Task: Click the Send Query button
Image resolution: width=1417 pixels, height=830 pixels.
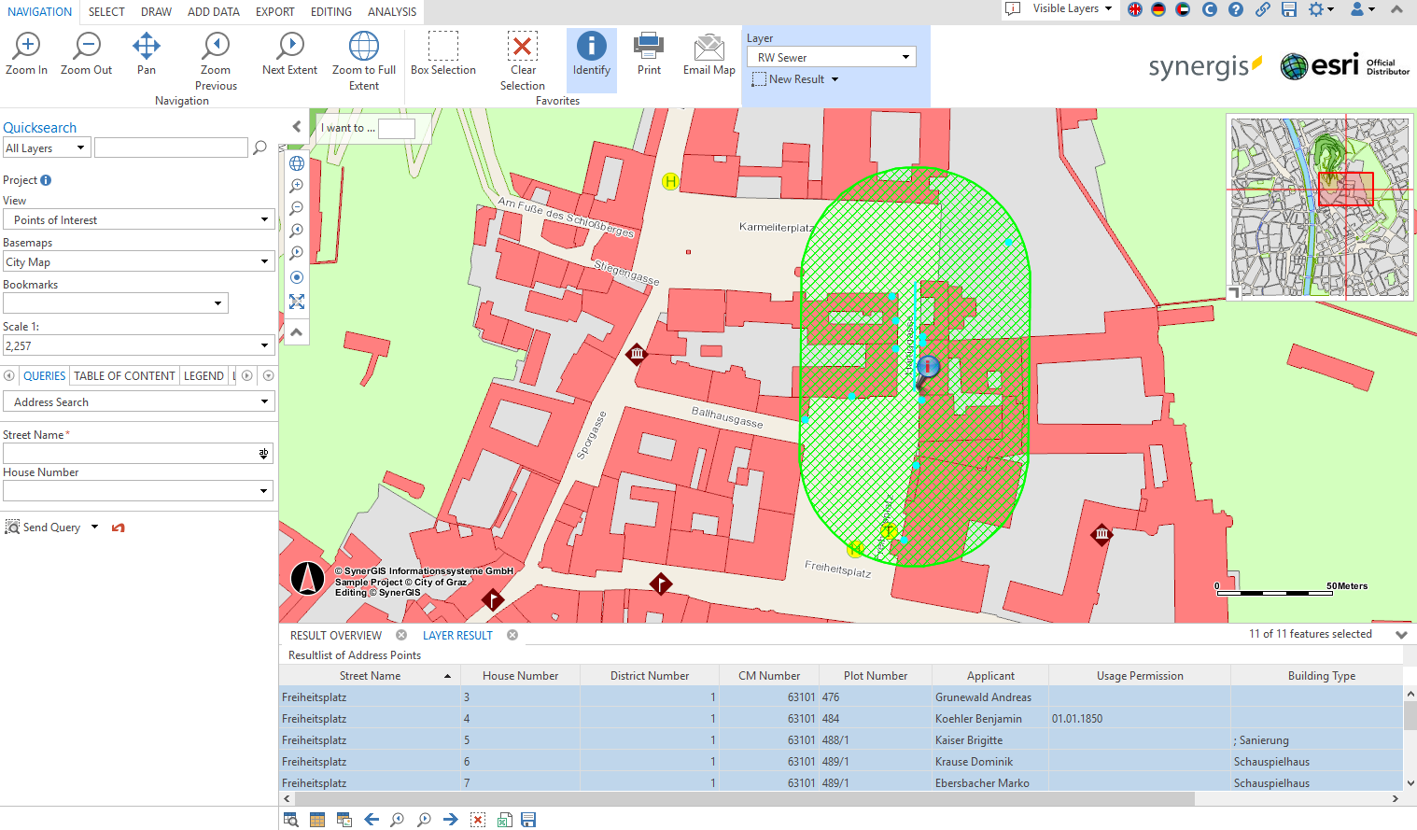Action: coord(51,528)
